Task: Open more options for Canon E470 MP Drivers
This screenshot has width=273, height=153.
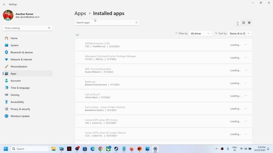Action: 246,121
